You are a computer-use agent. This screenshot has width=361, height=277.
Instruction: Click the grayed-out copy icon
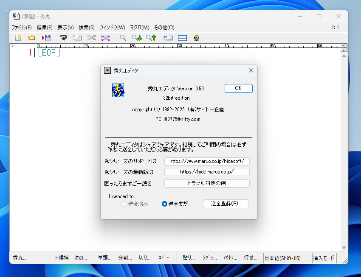click(x=77, y=38)
